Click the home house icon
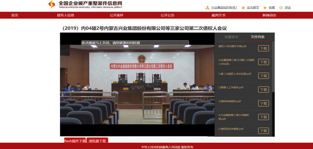The image size is (313, 149). click(x=243, y=8)
